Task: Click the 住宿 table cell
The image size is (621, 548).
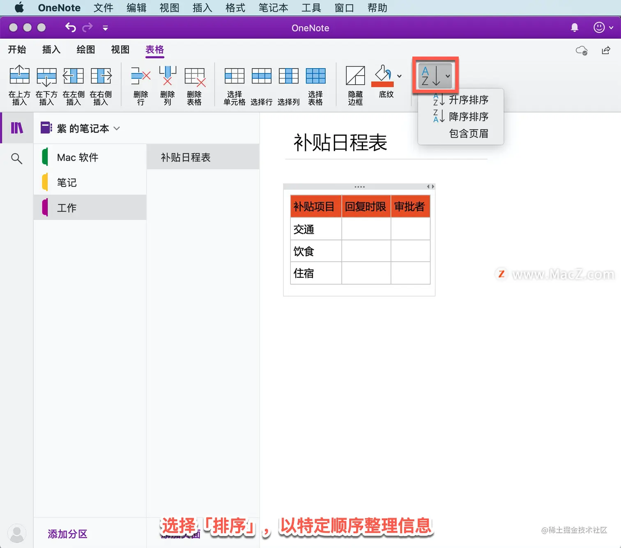Action: [316, 273]
